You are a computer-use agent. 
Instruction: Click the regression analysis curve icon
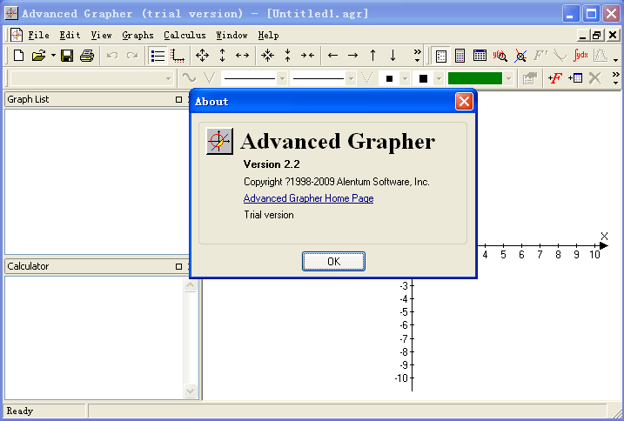pos(601,56)
